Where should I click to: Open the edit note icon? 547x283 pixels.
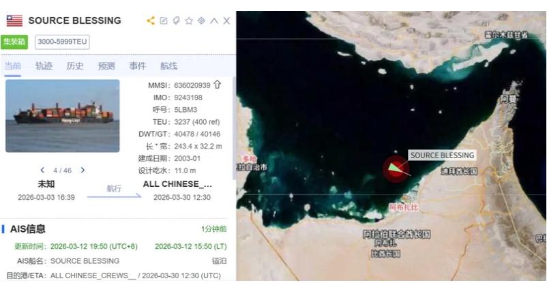163,20
